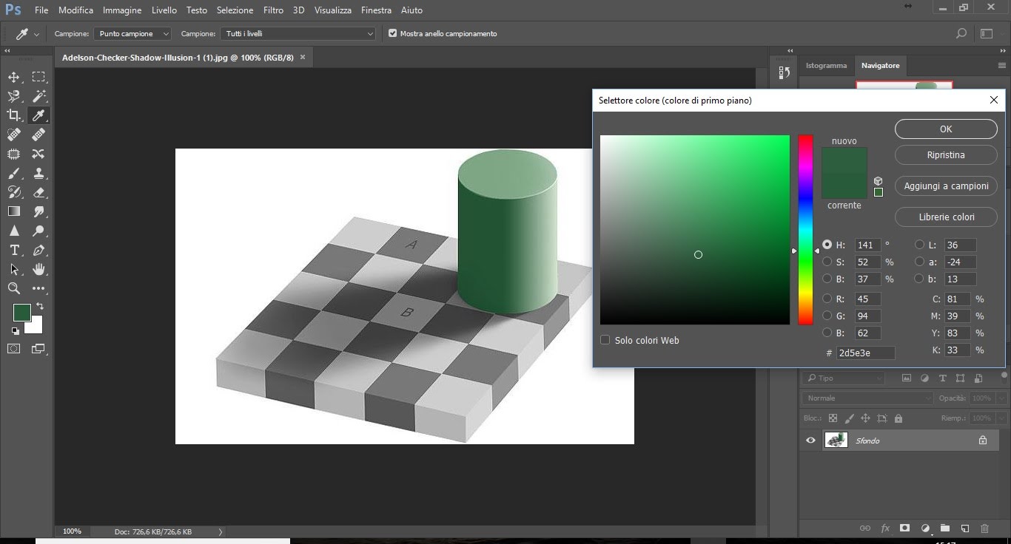Viewport: 1011px width, 544px height.
Task: Toggle Quick Mask mode
Action: 14,349
